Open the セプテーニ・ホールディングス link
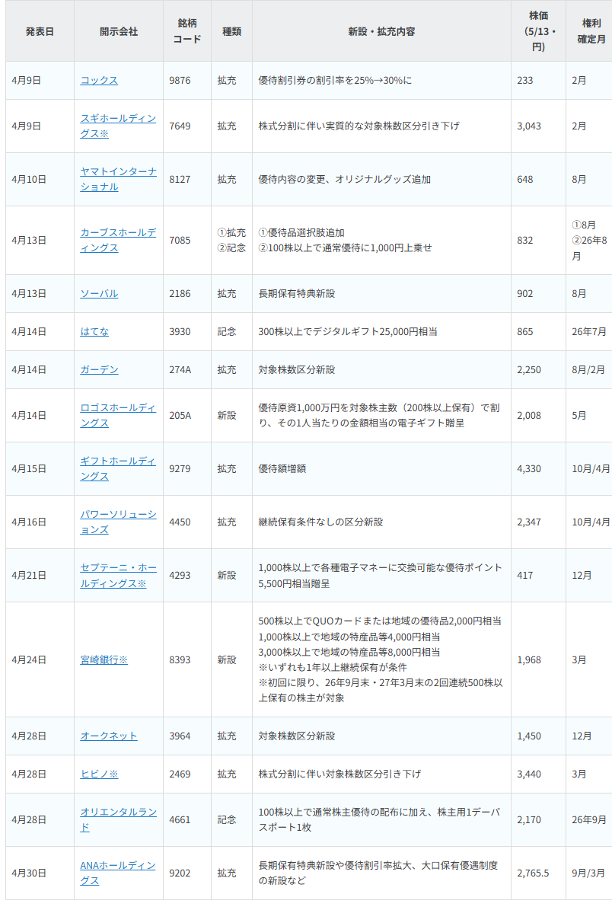This screenshot has height=910, width=612. coord(118,575)
